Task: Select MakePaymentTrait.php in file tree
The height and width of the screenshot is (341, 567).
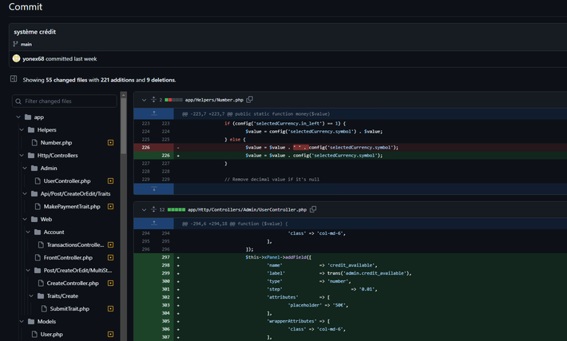Action: click(72, 207)
